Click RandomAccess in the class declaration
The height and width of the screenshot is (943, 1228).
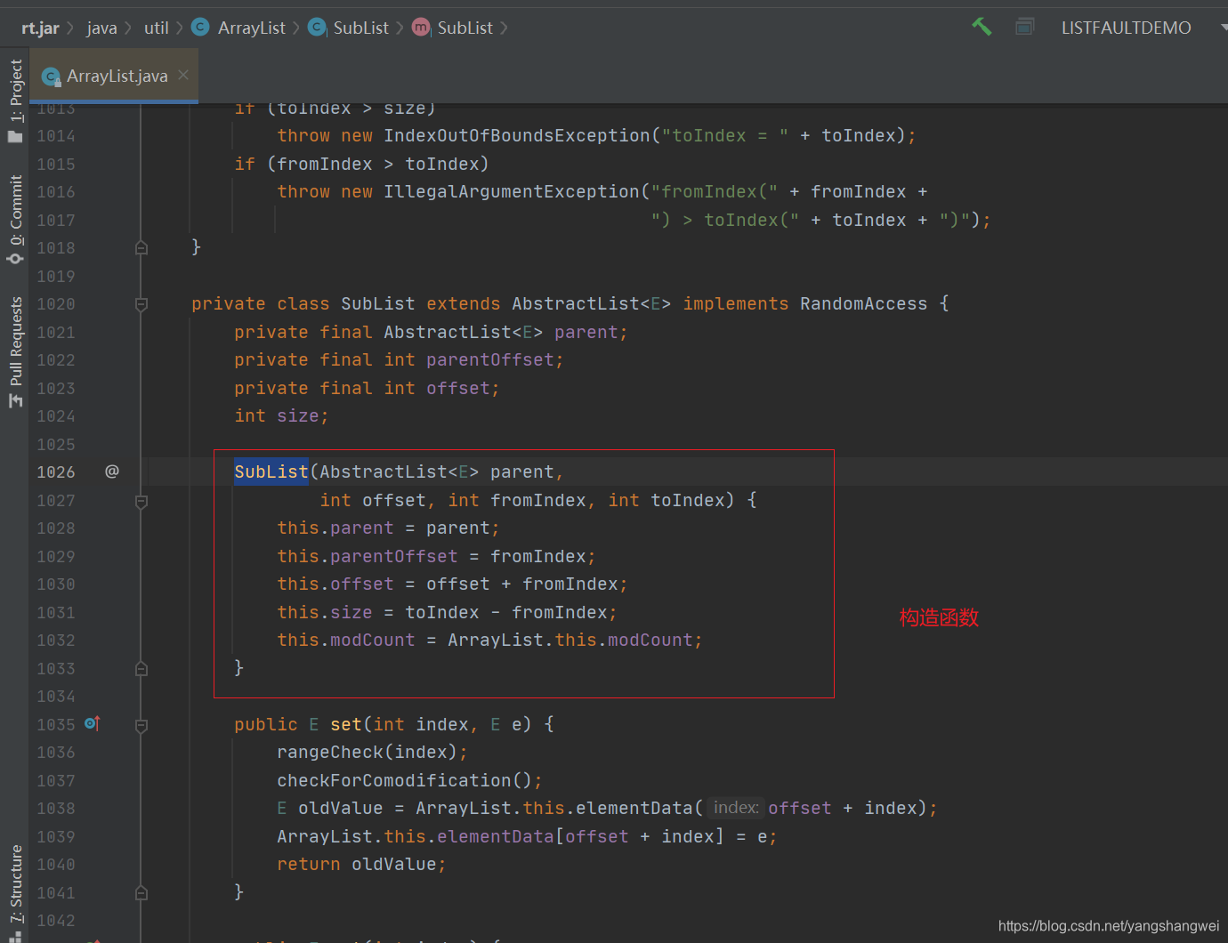[x=863, y=303]
